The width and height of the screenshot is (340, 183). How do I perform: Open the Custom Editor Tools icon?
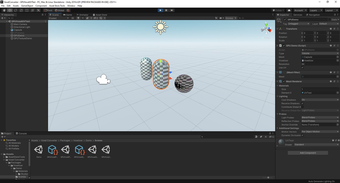[x=38, y=10]
